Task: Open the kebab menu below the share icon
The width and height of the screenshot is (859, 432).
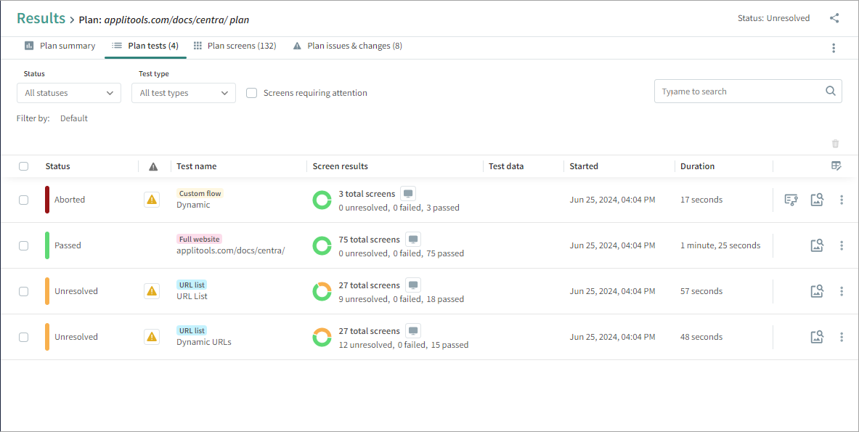Action: pyautogui.click(x=834, y=48)
